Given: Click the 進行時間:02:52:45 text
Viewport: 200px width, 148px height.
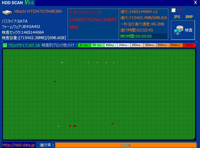Looking at the screenshot, I should pyautogui.click(x=136, y=30).
